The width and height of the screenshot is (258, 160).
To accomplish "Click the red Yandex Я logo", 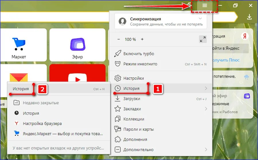I will pyautogui.click(x=245, y=36).
